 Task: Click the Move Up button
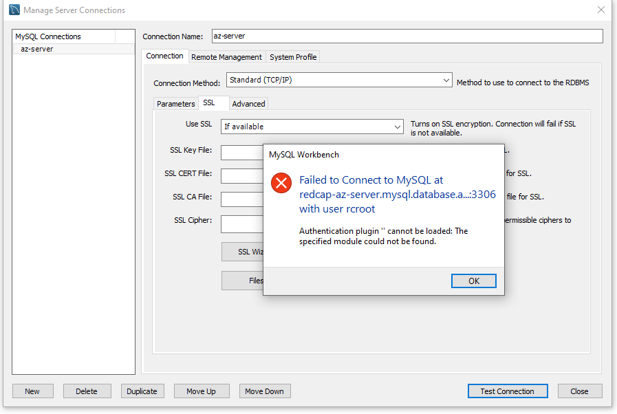[202, 391]
